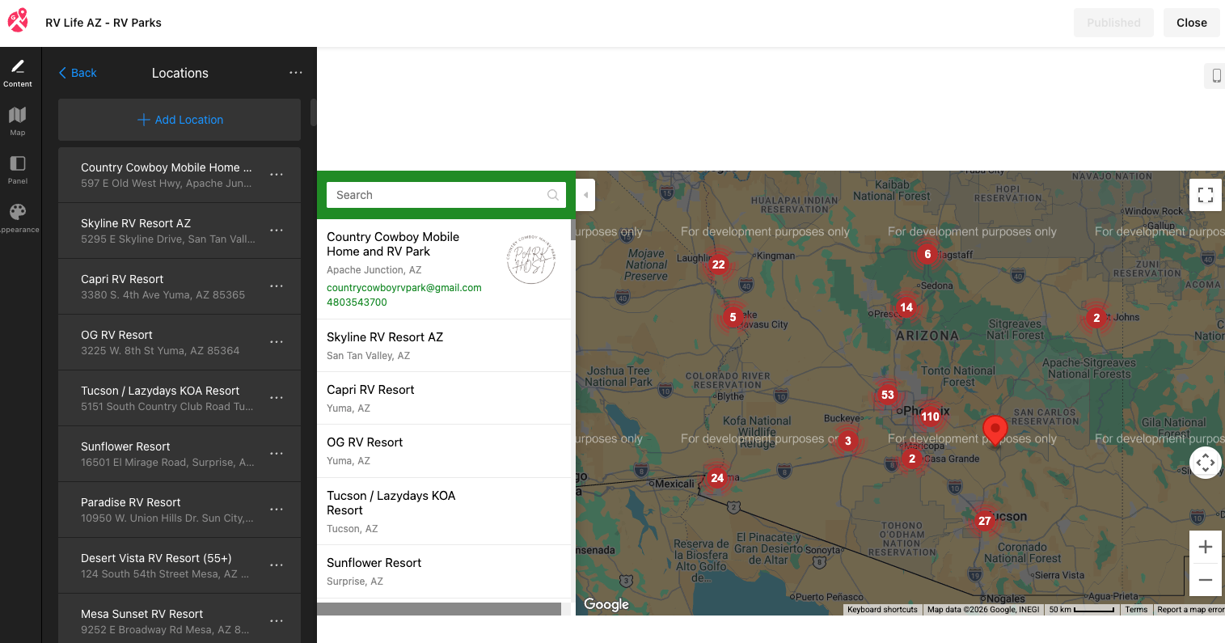
Task: Click the cluster marker showing 53
Action: pos(888,395)
